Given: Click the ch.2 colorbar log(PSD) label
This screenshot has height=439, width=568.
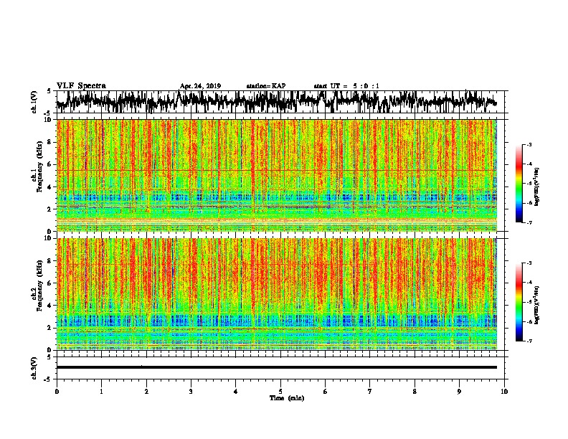Looking at the screenshot, I should 536,304.
